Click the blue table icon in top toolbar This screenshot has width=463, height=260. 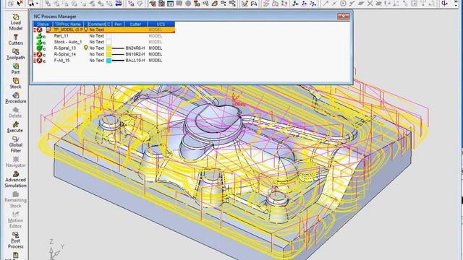171,3
